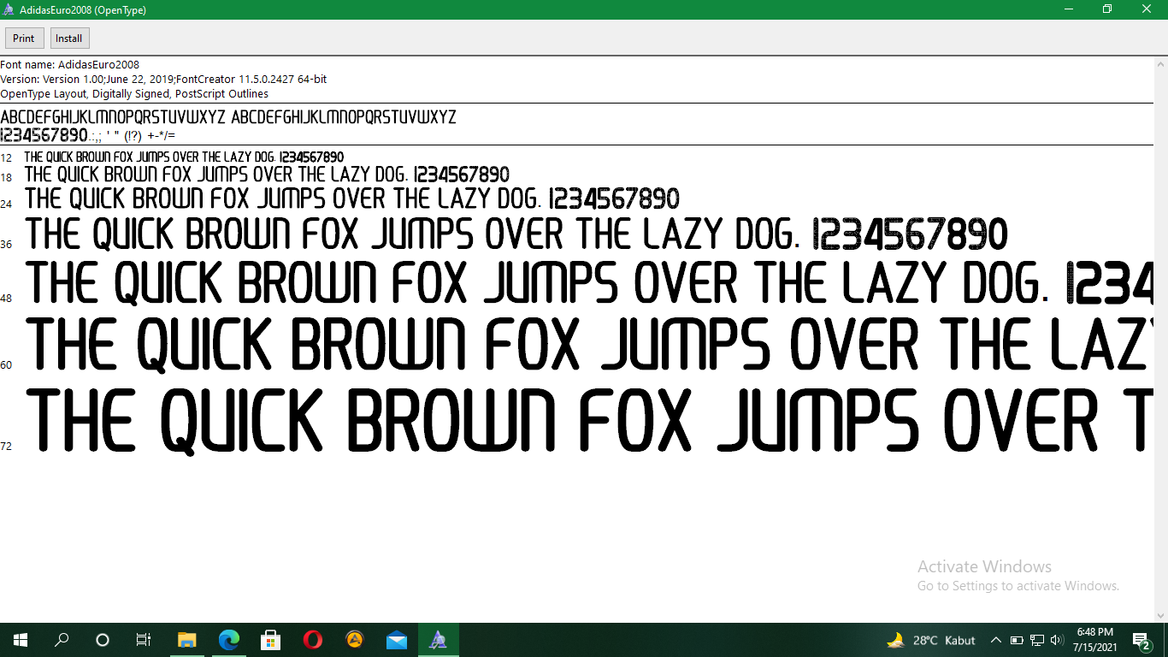
Task: Open volume control tray icon
Action: pyautogui.click(x=1057, y=640)
